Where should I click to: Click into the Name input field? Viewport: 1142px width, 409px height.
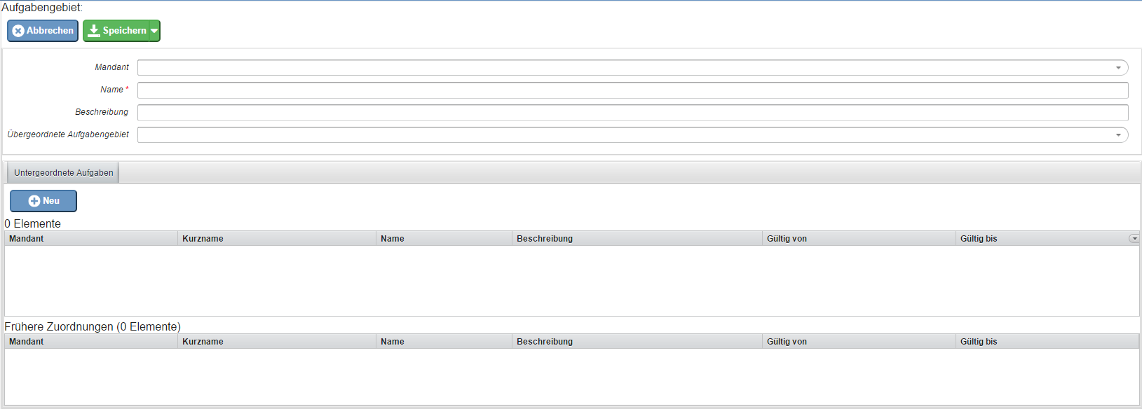pyautogui.click(x=632, y=90)
